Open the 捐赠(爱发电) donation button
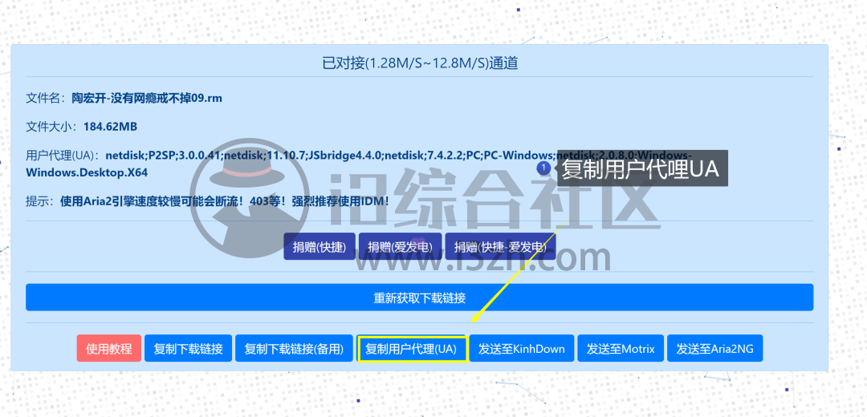The height and width of the screenshot is (417, 867). (x=401, y=246)
